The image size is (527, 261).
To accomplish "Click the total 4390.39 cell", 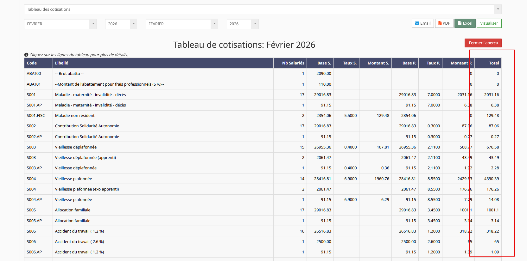I will pos(488,179).
